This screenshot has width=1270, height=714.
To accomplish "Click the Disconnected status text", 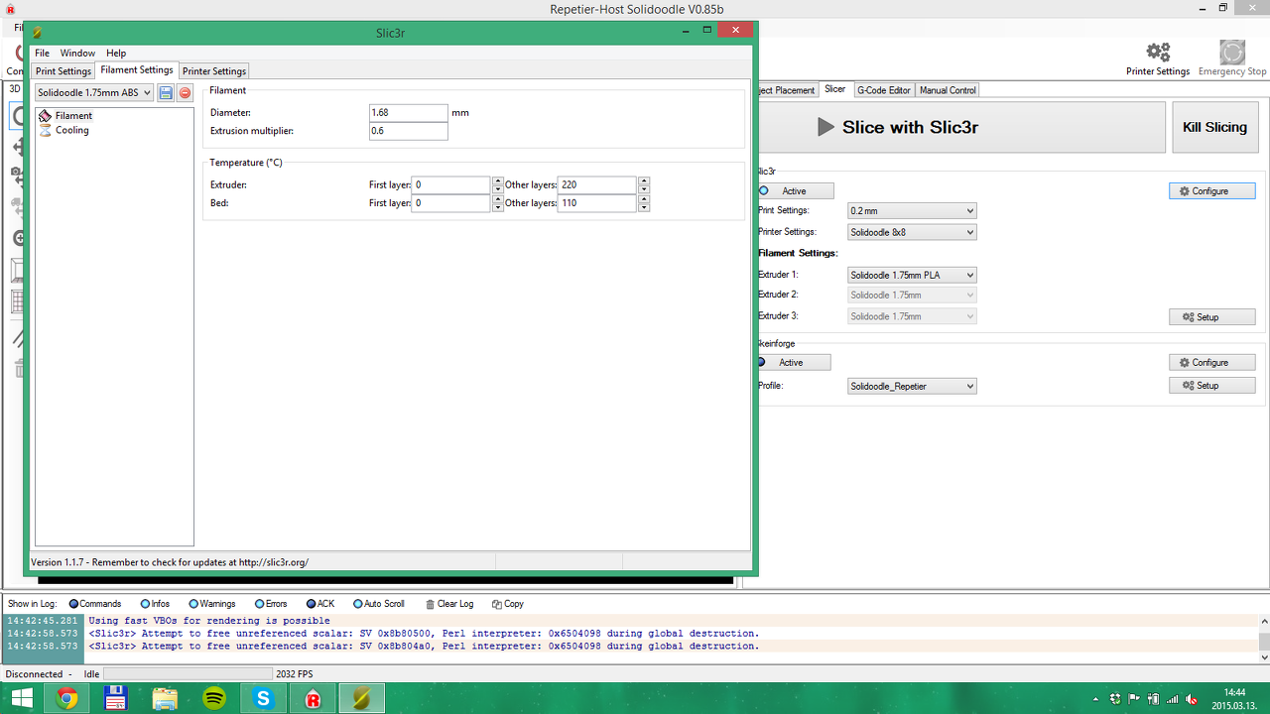I will tap(34, 674).
